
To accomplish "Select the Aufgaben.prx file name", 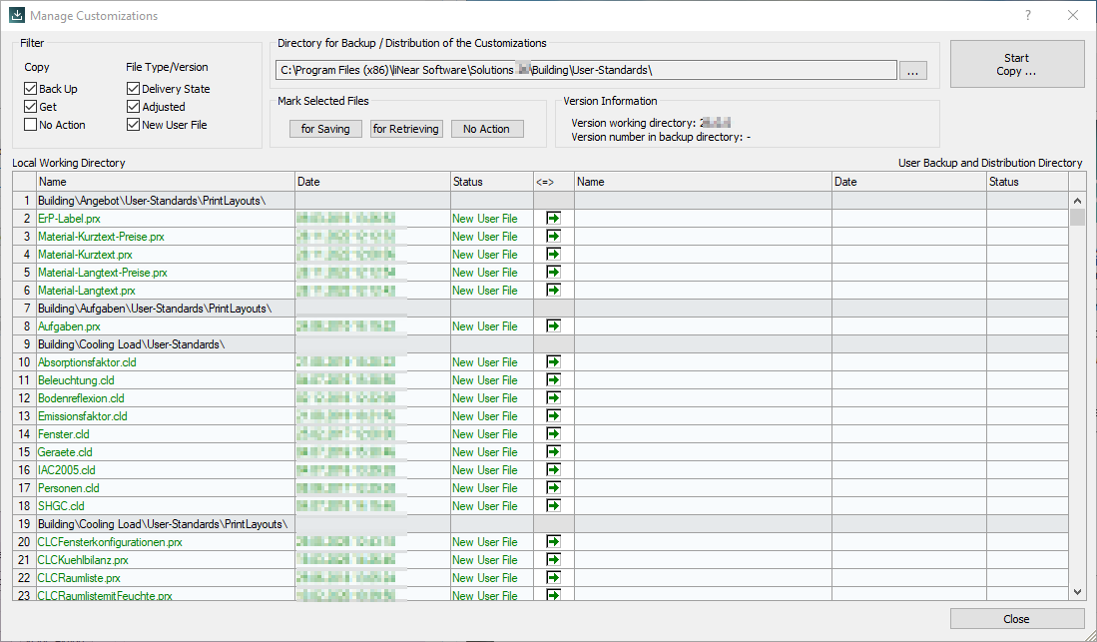I will point(69,326).
